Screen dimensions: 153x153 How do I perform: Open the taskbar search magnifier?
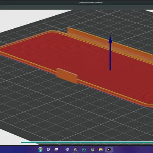pos(48,150)
